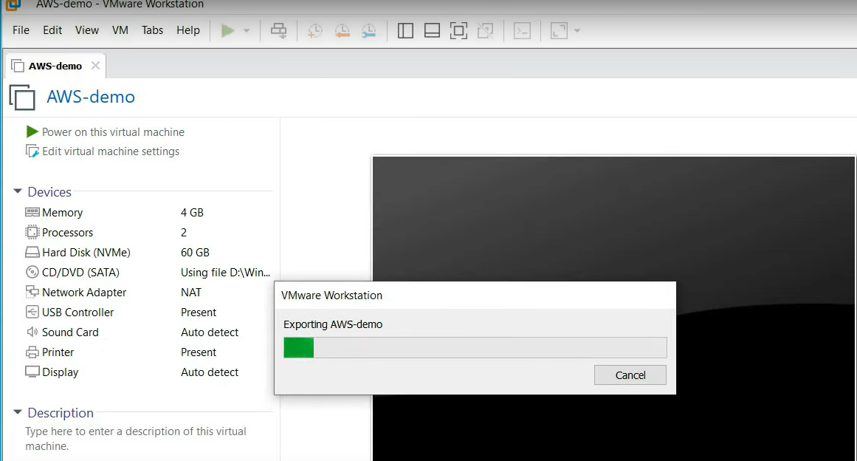Viewport: 857px width, 461px height.
Task: Click the Processors device icon
Action: 32,233
